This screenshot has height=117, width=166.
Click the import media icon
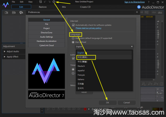7,13
